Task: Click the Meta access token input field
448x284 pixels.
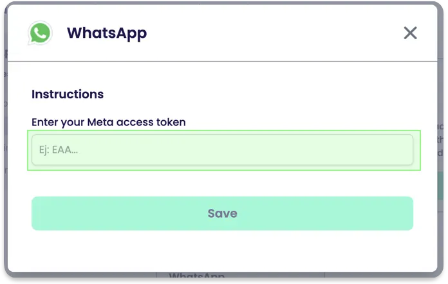Action: pyautogui.click(x=222, y=150)
